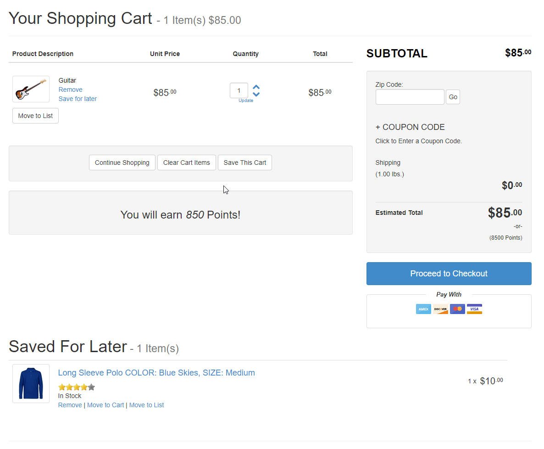Image resolution: width=544 pixels, height=449 pixels.
Task: Click the quantity decrease down arrow
Action: [256, 94]
